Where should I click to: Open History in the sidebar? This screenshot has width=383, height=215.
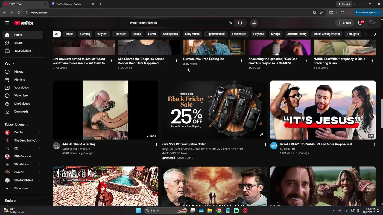click(23, 72)
